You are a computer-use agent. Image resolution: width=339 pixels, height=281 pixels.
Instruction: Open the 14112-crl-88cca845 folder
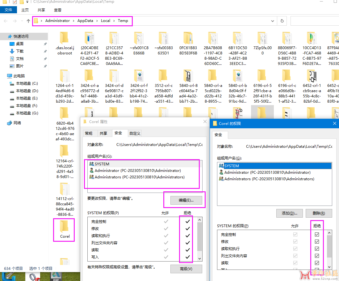[x=65, y=199]
